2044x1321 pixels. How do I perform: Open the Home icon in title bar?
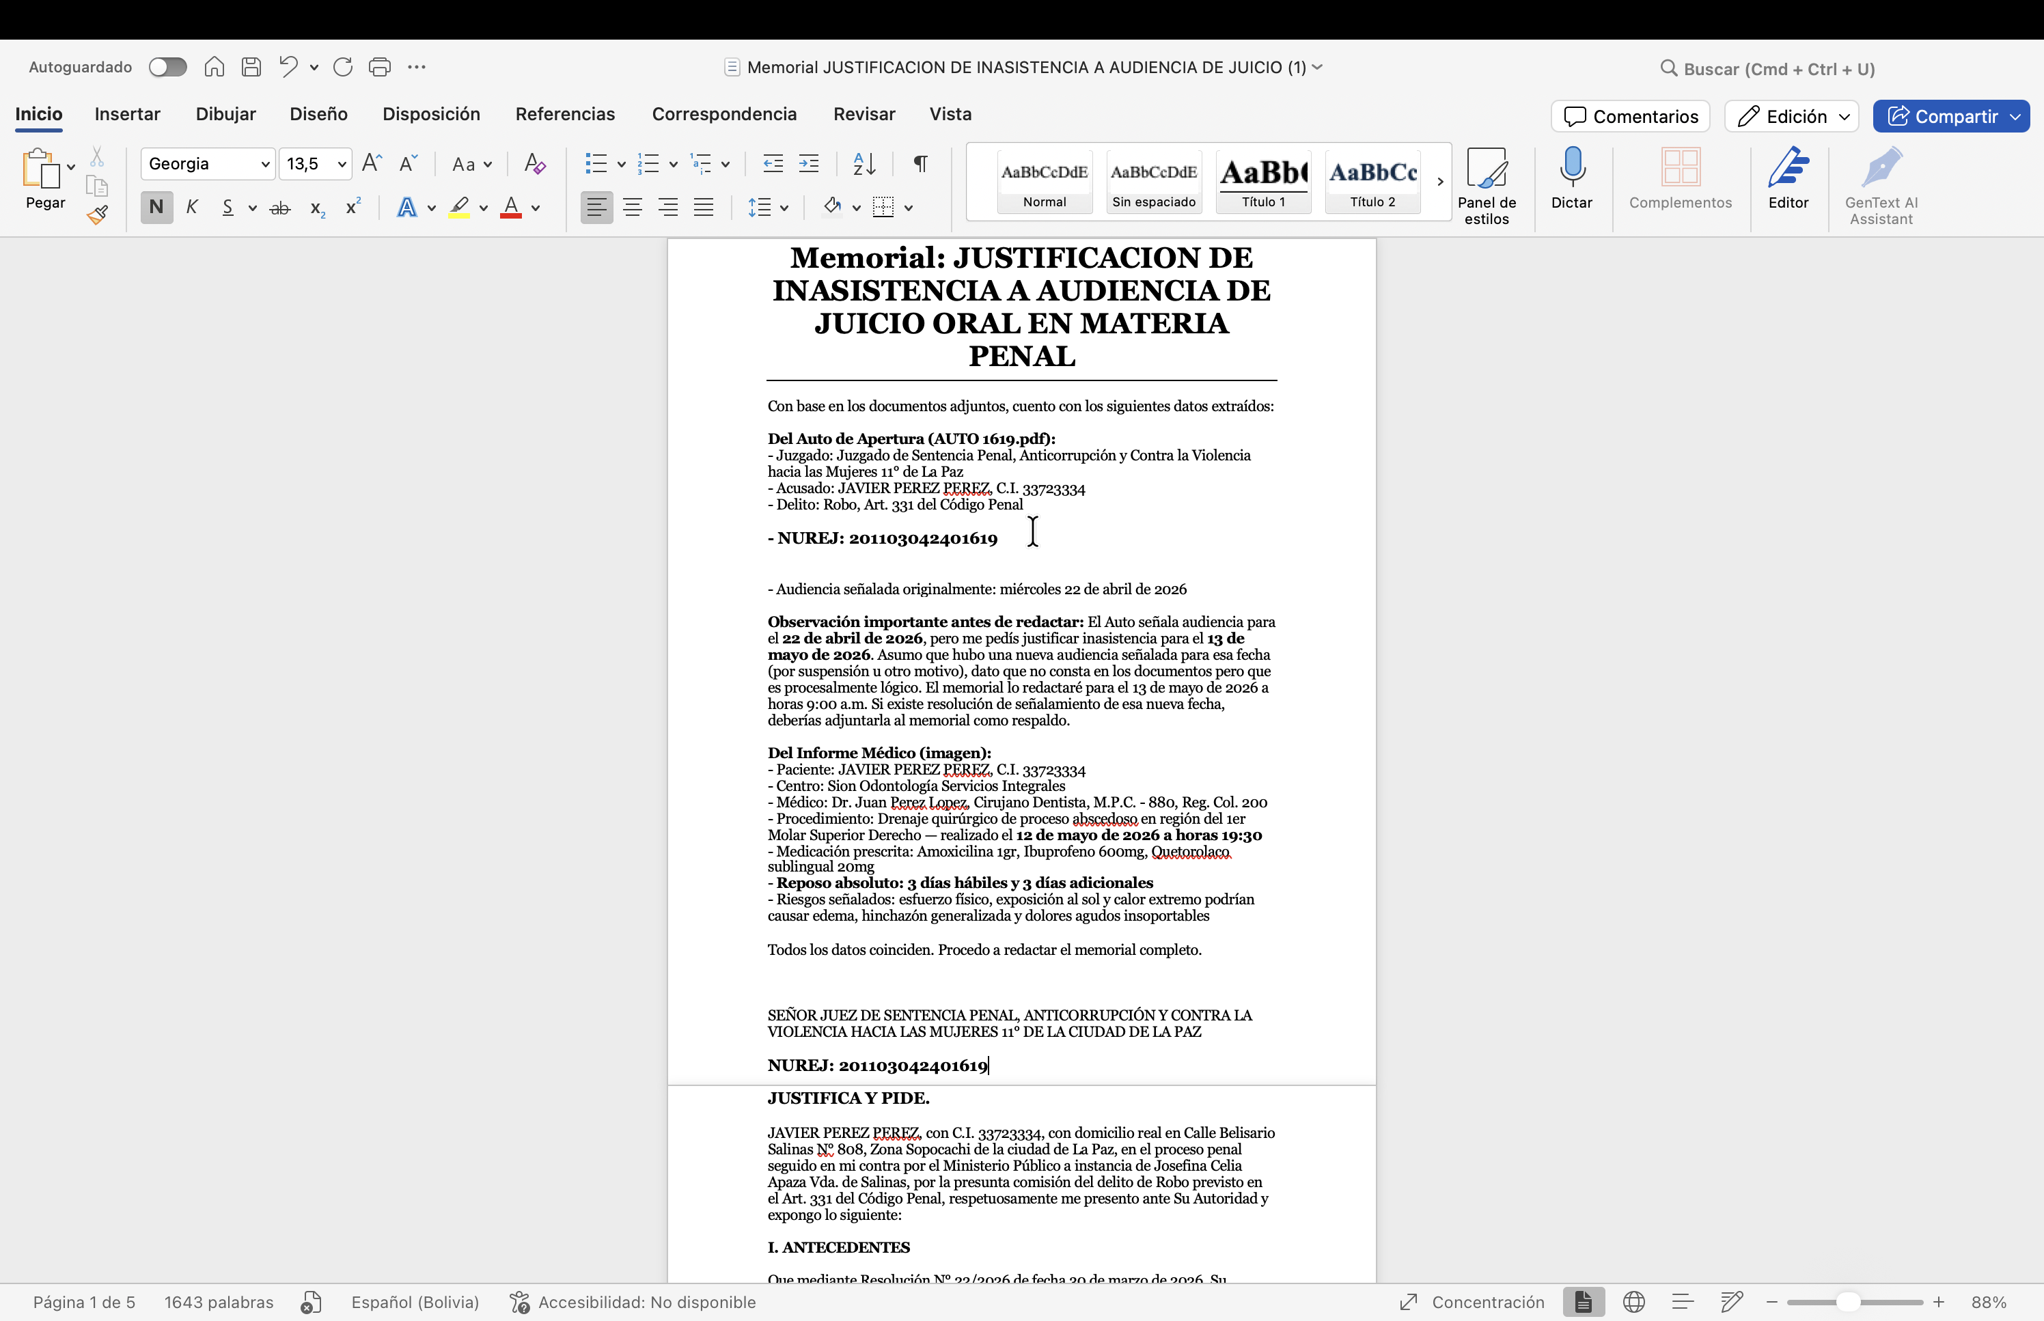[215, 67]
